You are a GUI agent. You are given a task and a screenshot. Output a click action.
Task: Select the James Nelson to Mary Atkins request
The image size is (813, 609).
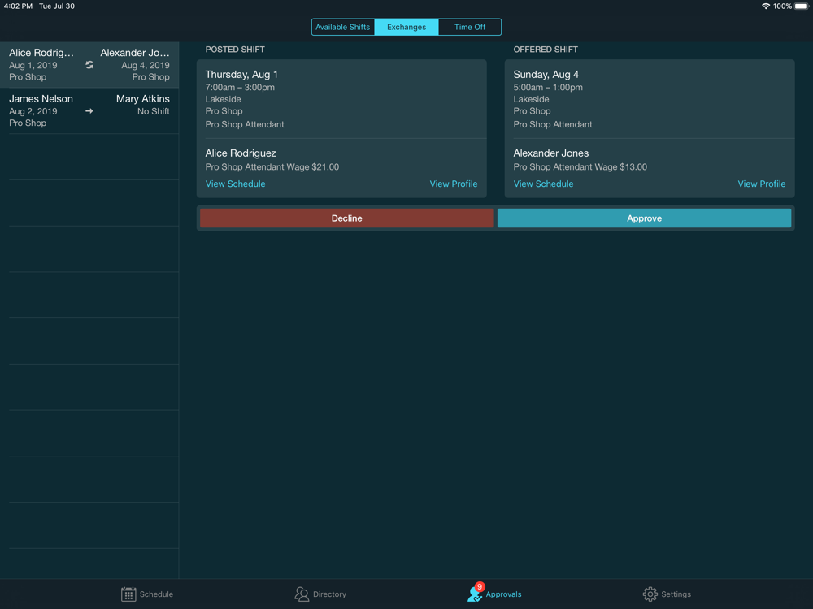coord(89,111)
